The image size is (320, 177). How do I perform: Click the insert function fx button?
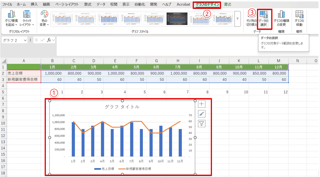tap(49, 40)
